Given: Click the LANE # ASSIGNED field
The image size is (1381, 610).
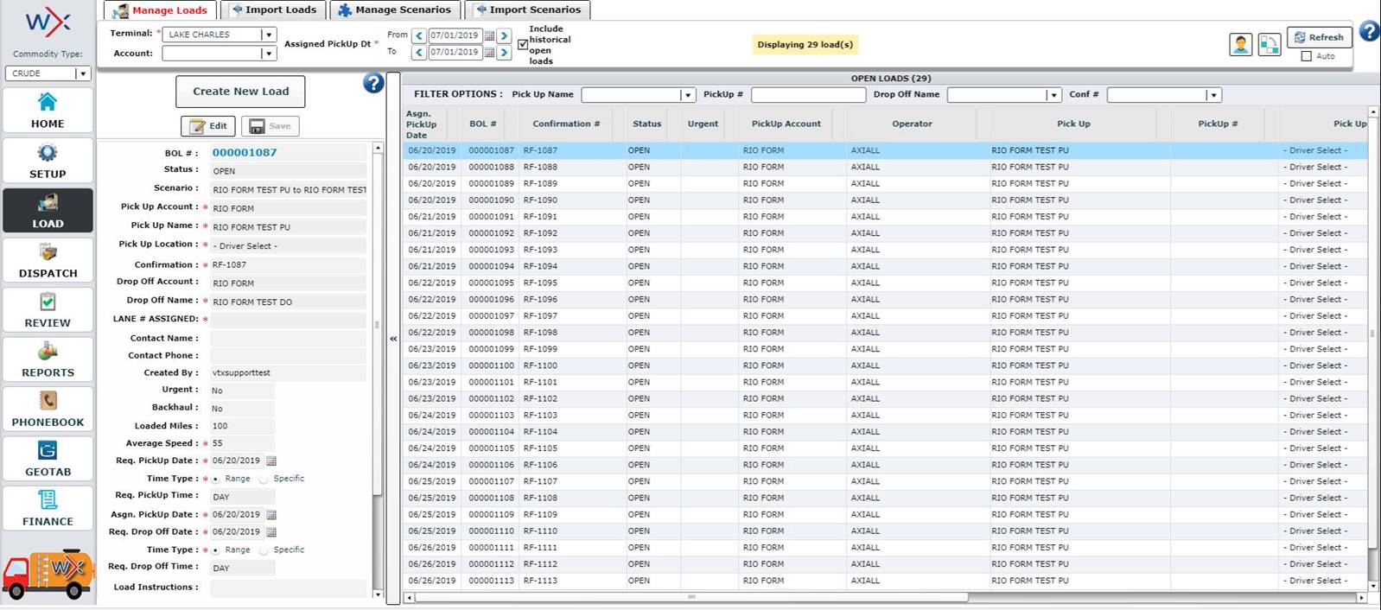Looking at the screenshot, I should pyautogui.click(x=288, y=320).
